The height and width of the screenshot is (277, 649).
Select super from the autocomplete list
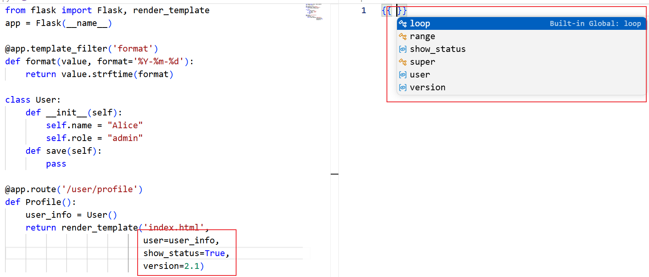click(x=521, y=62)
